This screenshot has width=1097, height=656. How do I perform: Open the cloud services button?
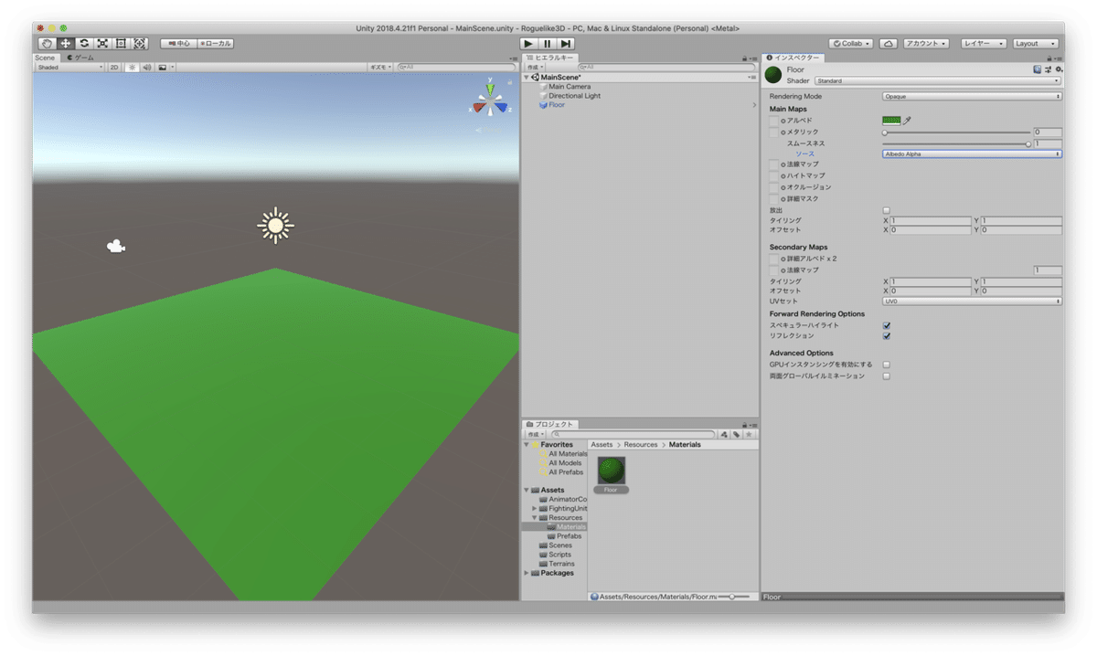pyautogui.click(x=888, y=43)
